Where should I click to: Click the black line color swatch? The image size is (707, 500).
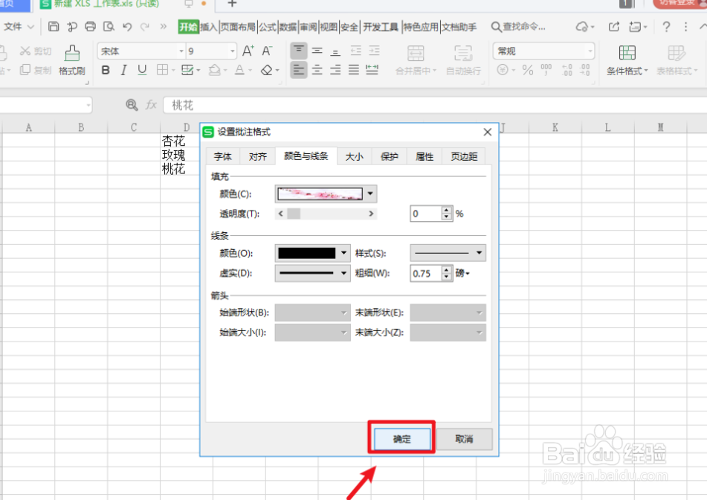(306, 253)
